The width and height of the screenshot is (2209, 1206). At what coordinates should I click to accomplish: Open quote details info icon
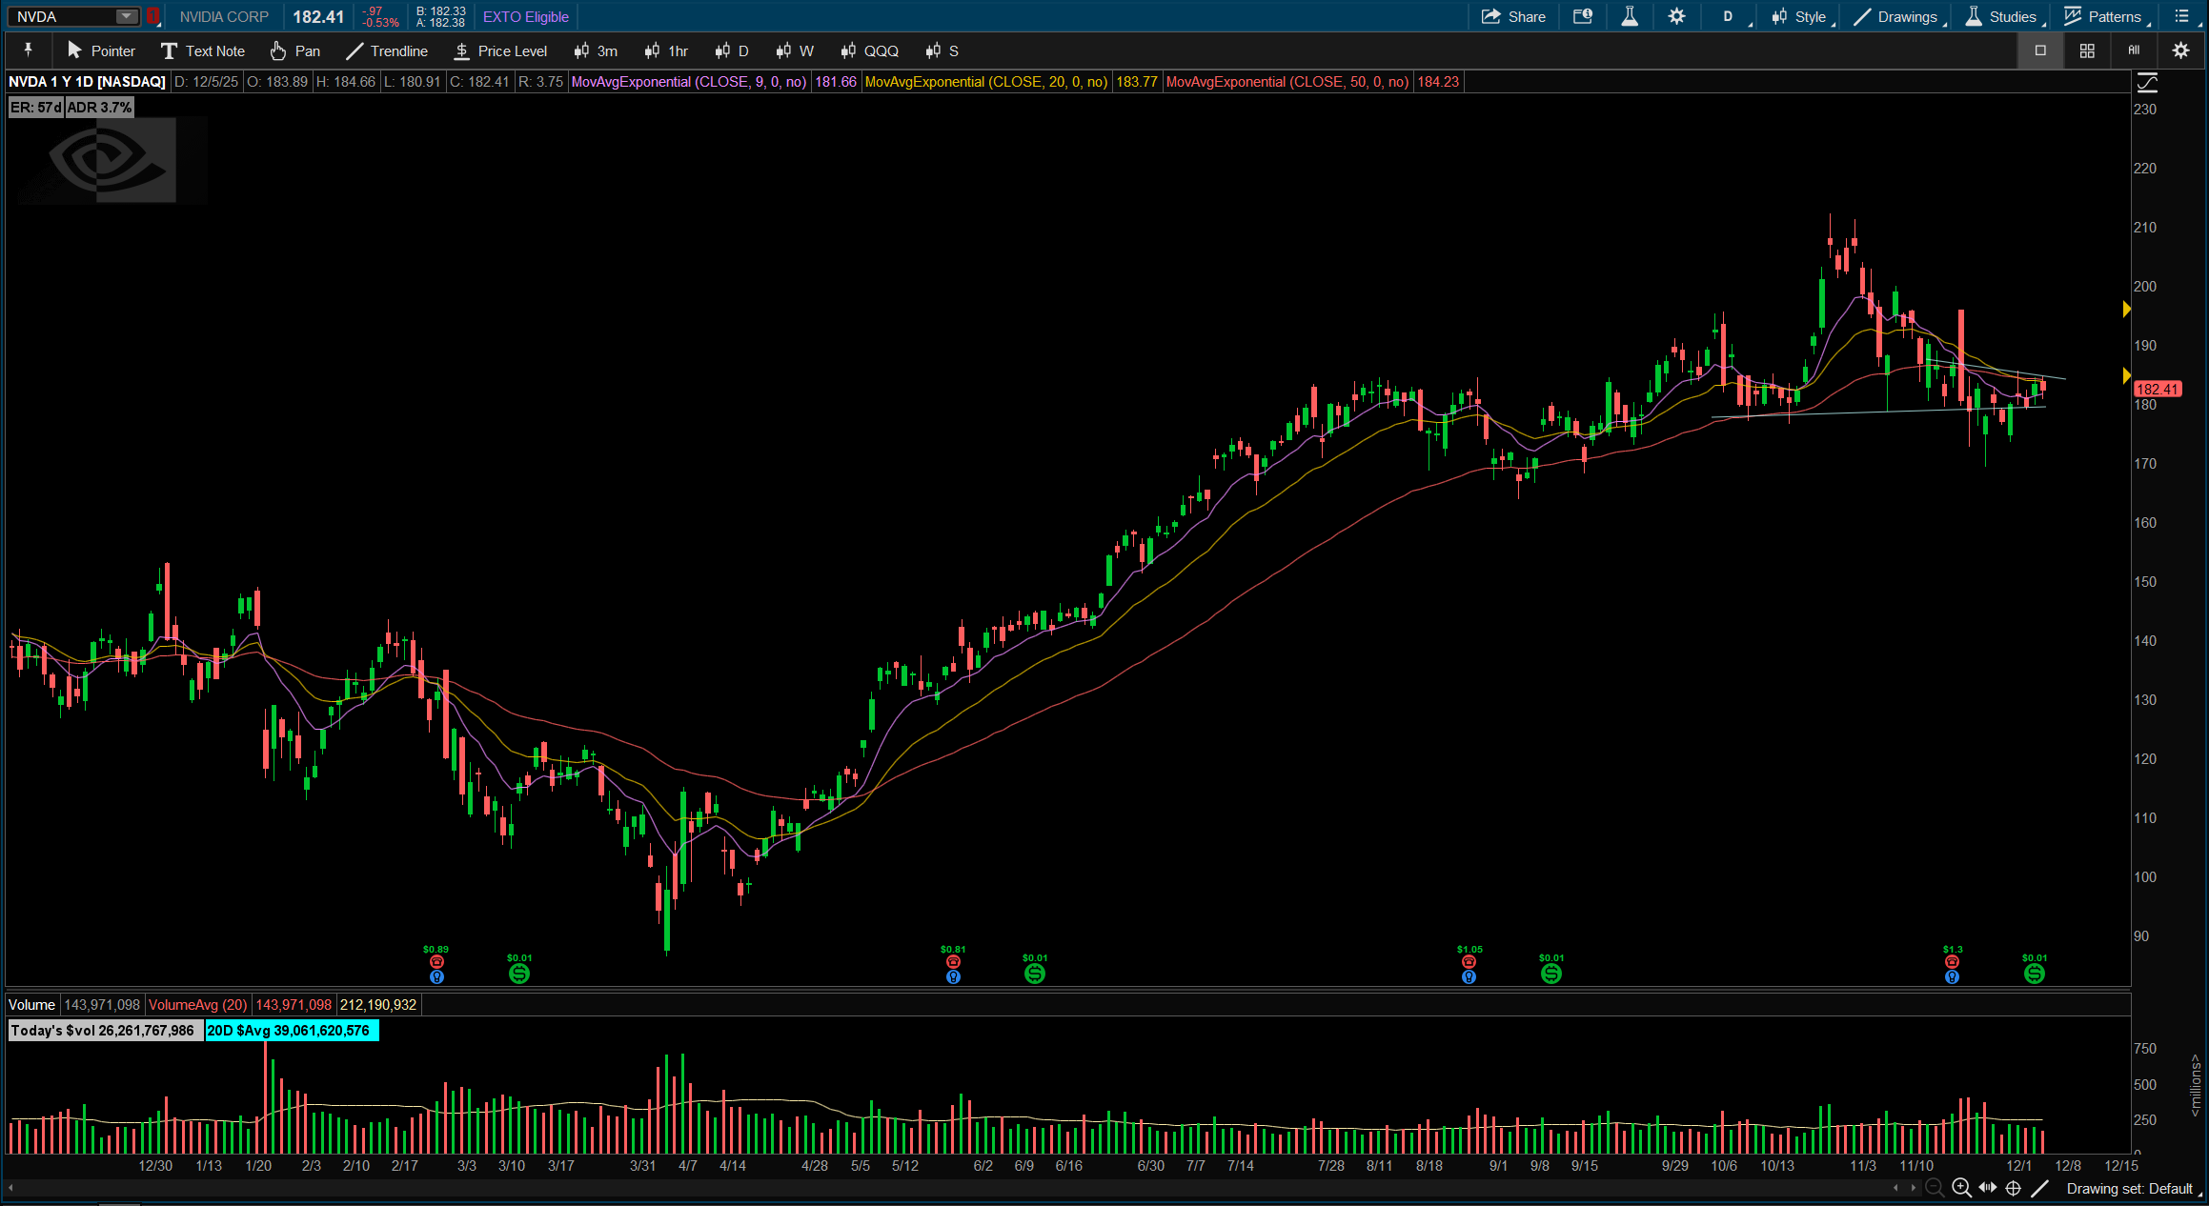pyautogui.click(x=1583, y=16)
